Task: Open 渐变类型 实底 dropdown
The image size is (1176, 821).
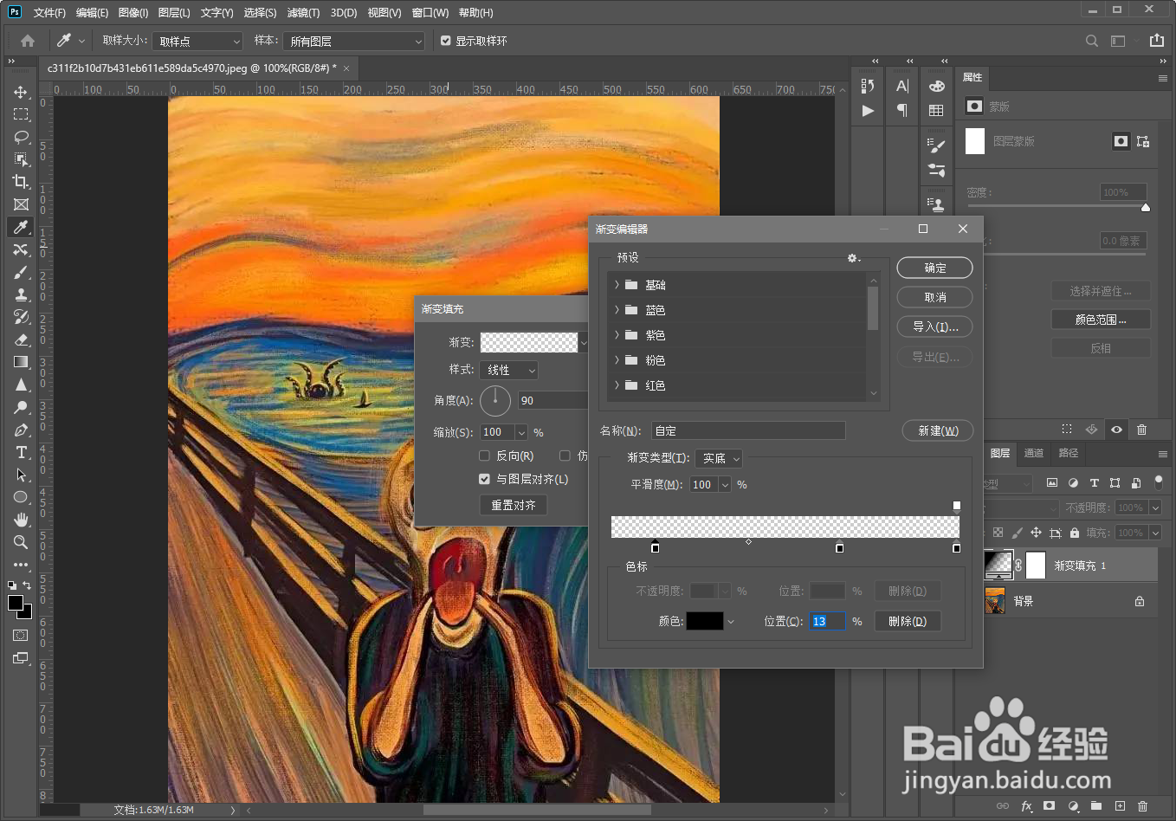Action: coord(719,458)
